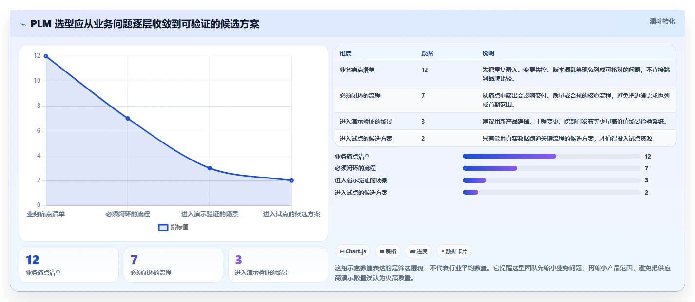This screenshot has height=302, width=695.
Task: Select the Chart.js tag
Action: pos(353,251)
